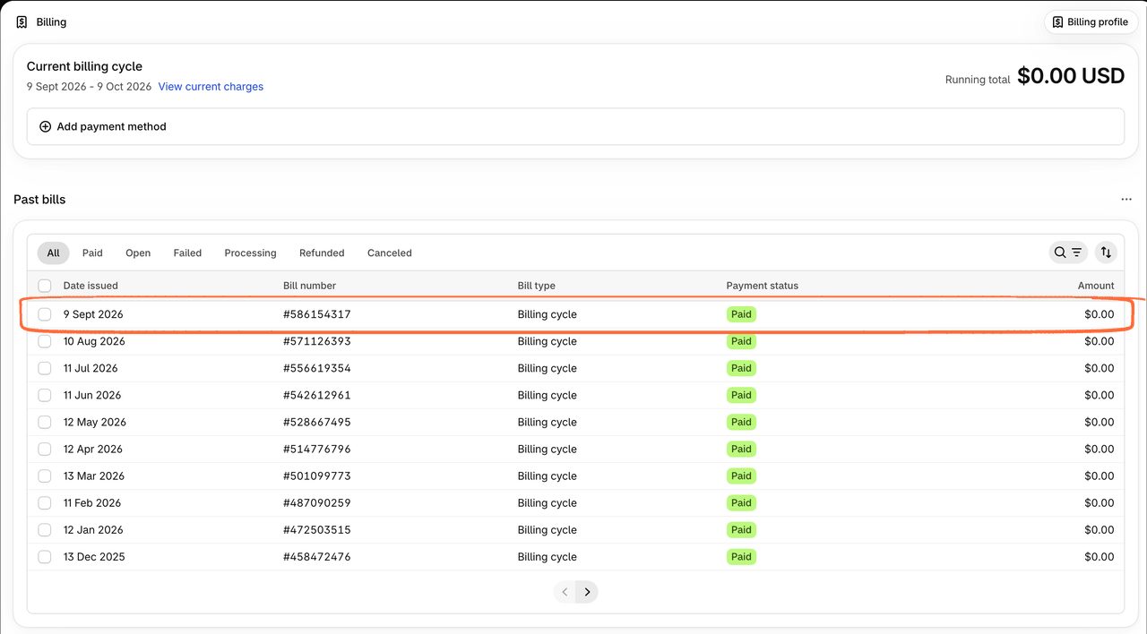Open bill number #542612961

pos(317,395)
